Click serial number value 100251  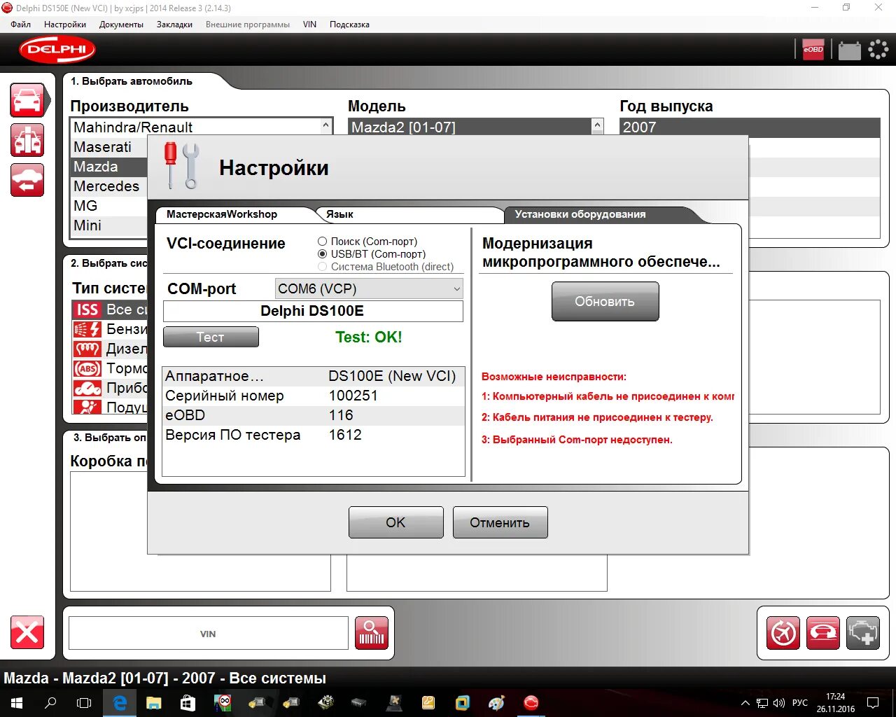[x=353, y=396]
